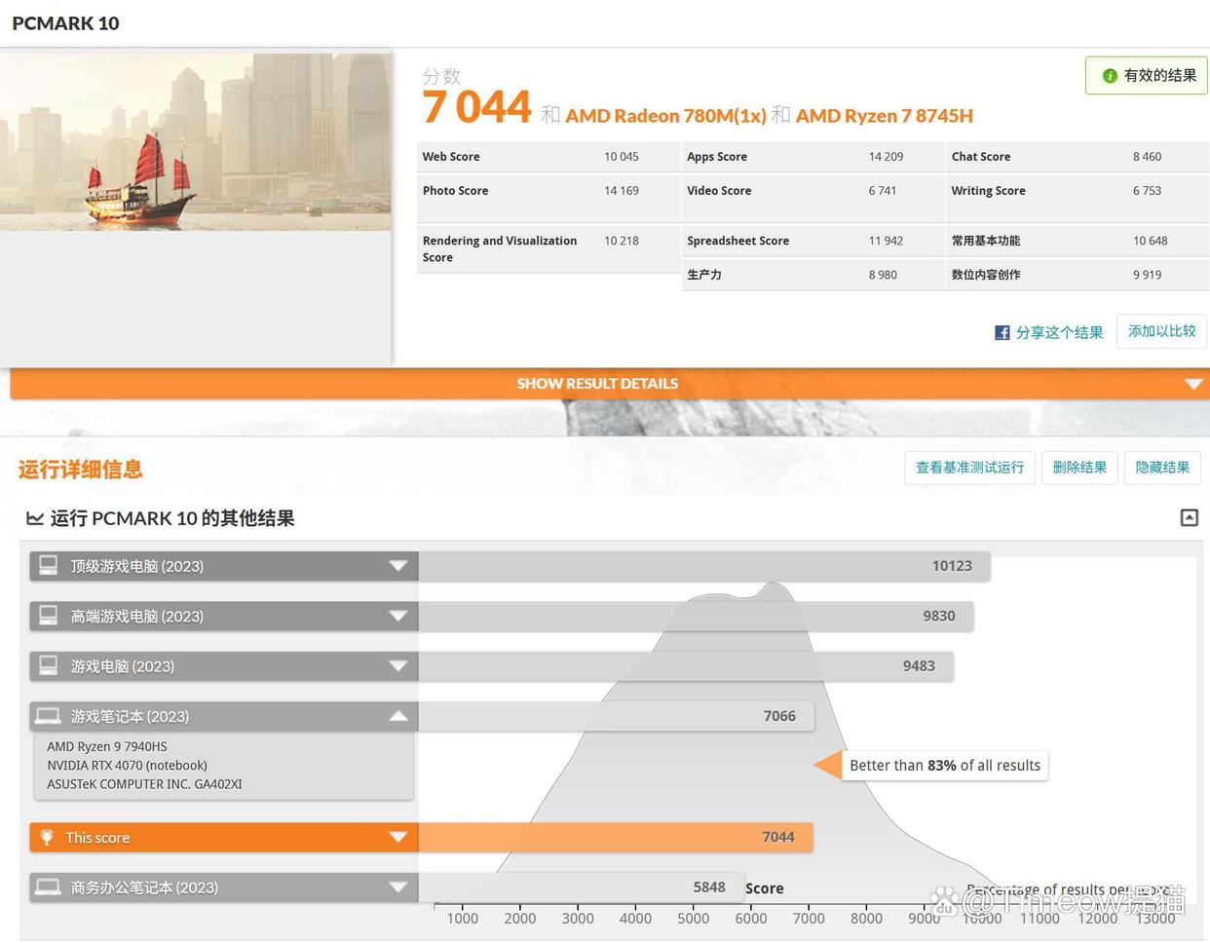This screenshot has width=1210, height=943.
Task: Click the 有效的结果 button
Action: [1147, 75]
